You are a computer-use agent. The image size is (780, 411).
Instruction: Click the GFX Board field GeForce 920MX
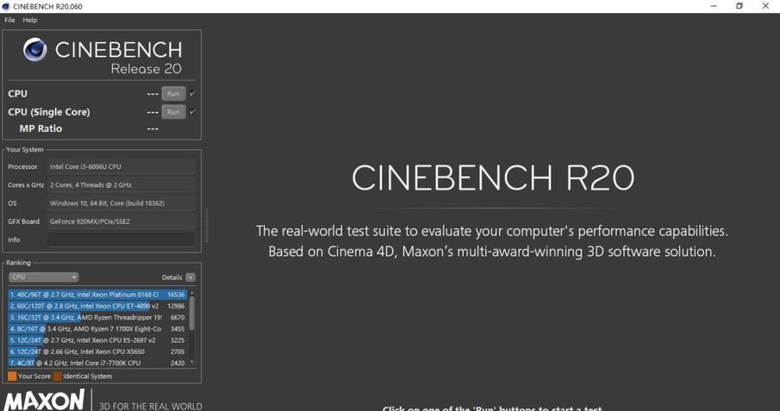(121, 221)
